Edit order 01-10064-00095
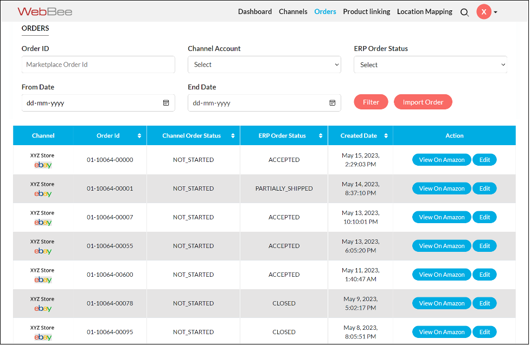 484,332
